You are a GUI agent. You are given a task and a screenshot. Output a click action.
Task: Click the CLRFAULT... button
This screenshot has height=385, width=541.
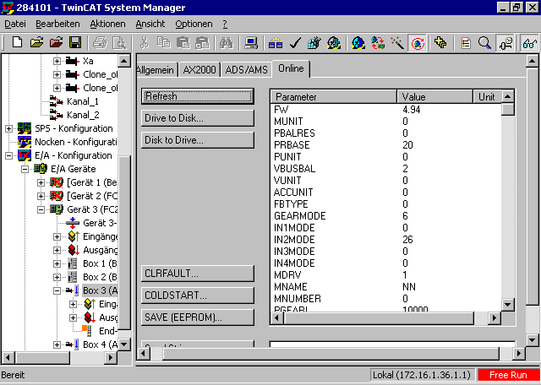(198, 274)
